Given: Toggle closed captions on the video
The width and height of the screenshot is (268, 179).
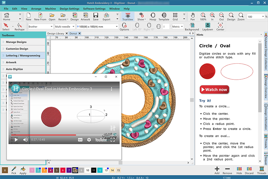Looking at the screenshot, I should click(x=80, y=140).
